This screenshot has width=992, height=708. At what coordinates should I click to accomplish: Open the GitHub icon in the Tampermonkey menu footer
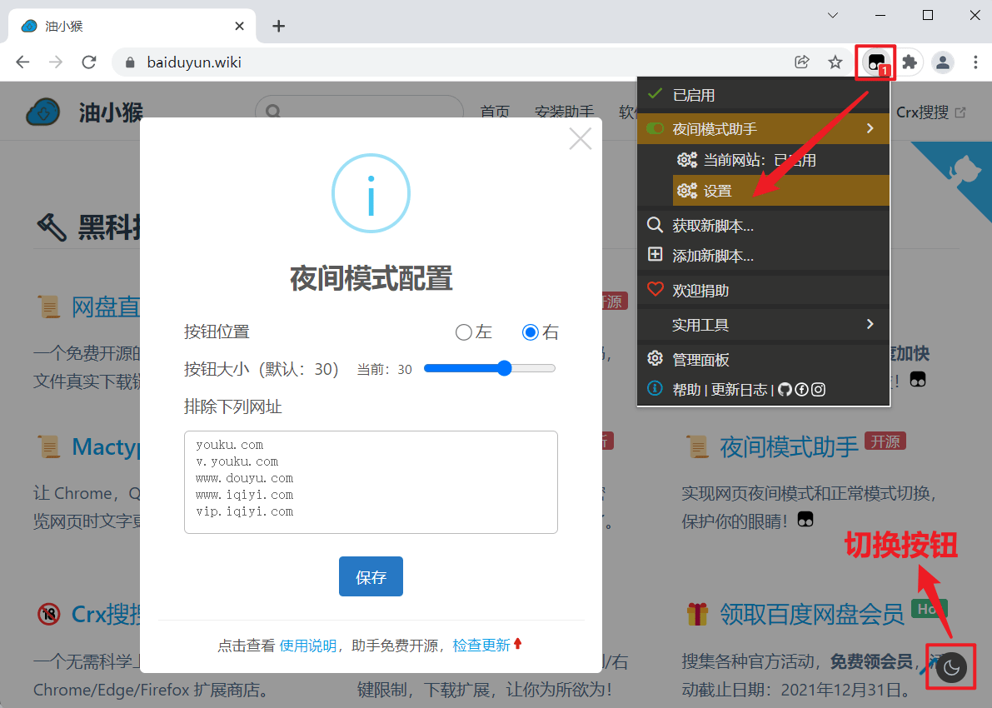tap(785, 389)
